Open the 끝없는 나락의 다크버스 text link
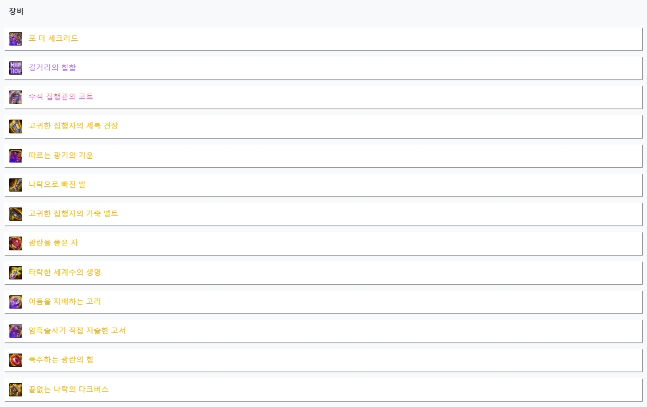647x407 pixels. (68, 389)
